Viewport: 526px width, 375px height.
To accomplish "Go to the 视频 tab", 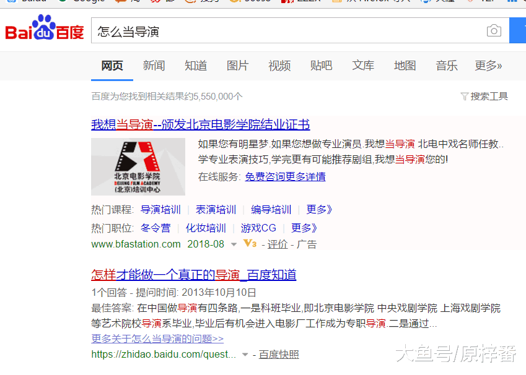I will (279, 66).
